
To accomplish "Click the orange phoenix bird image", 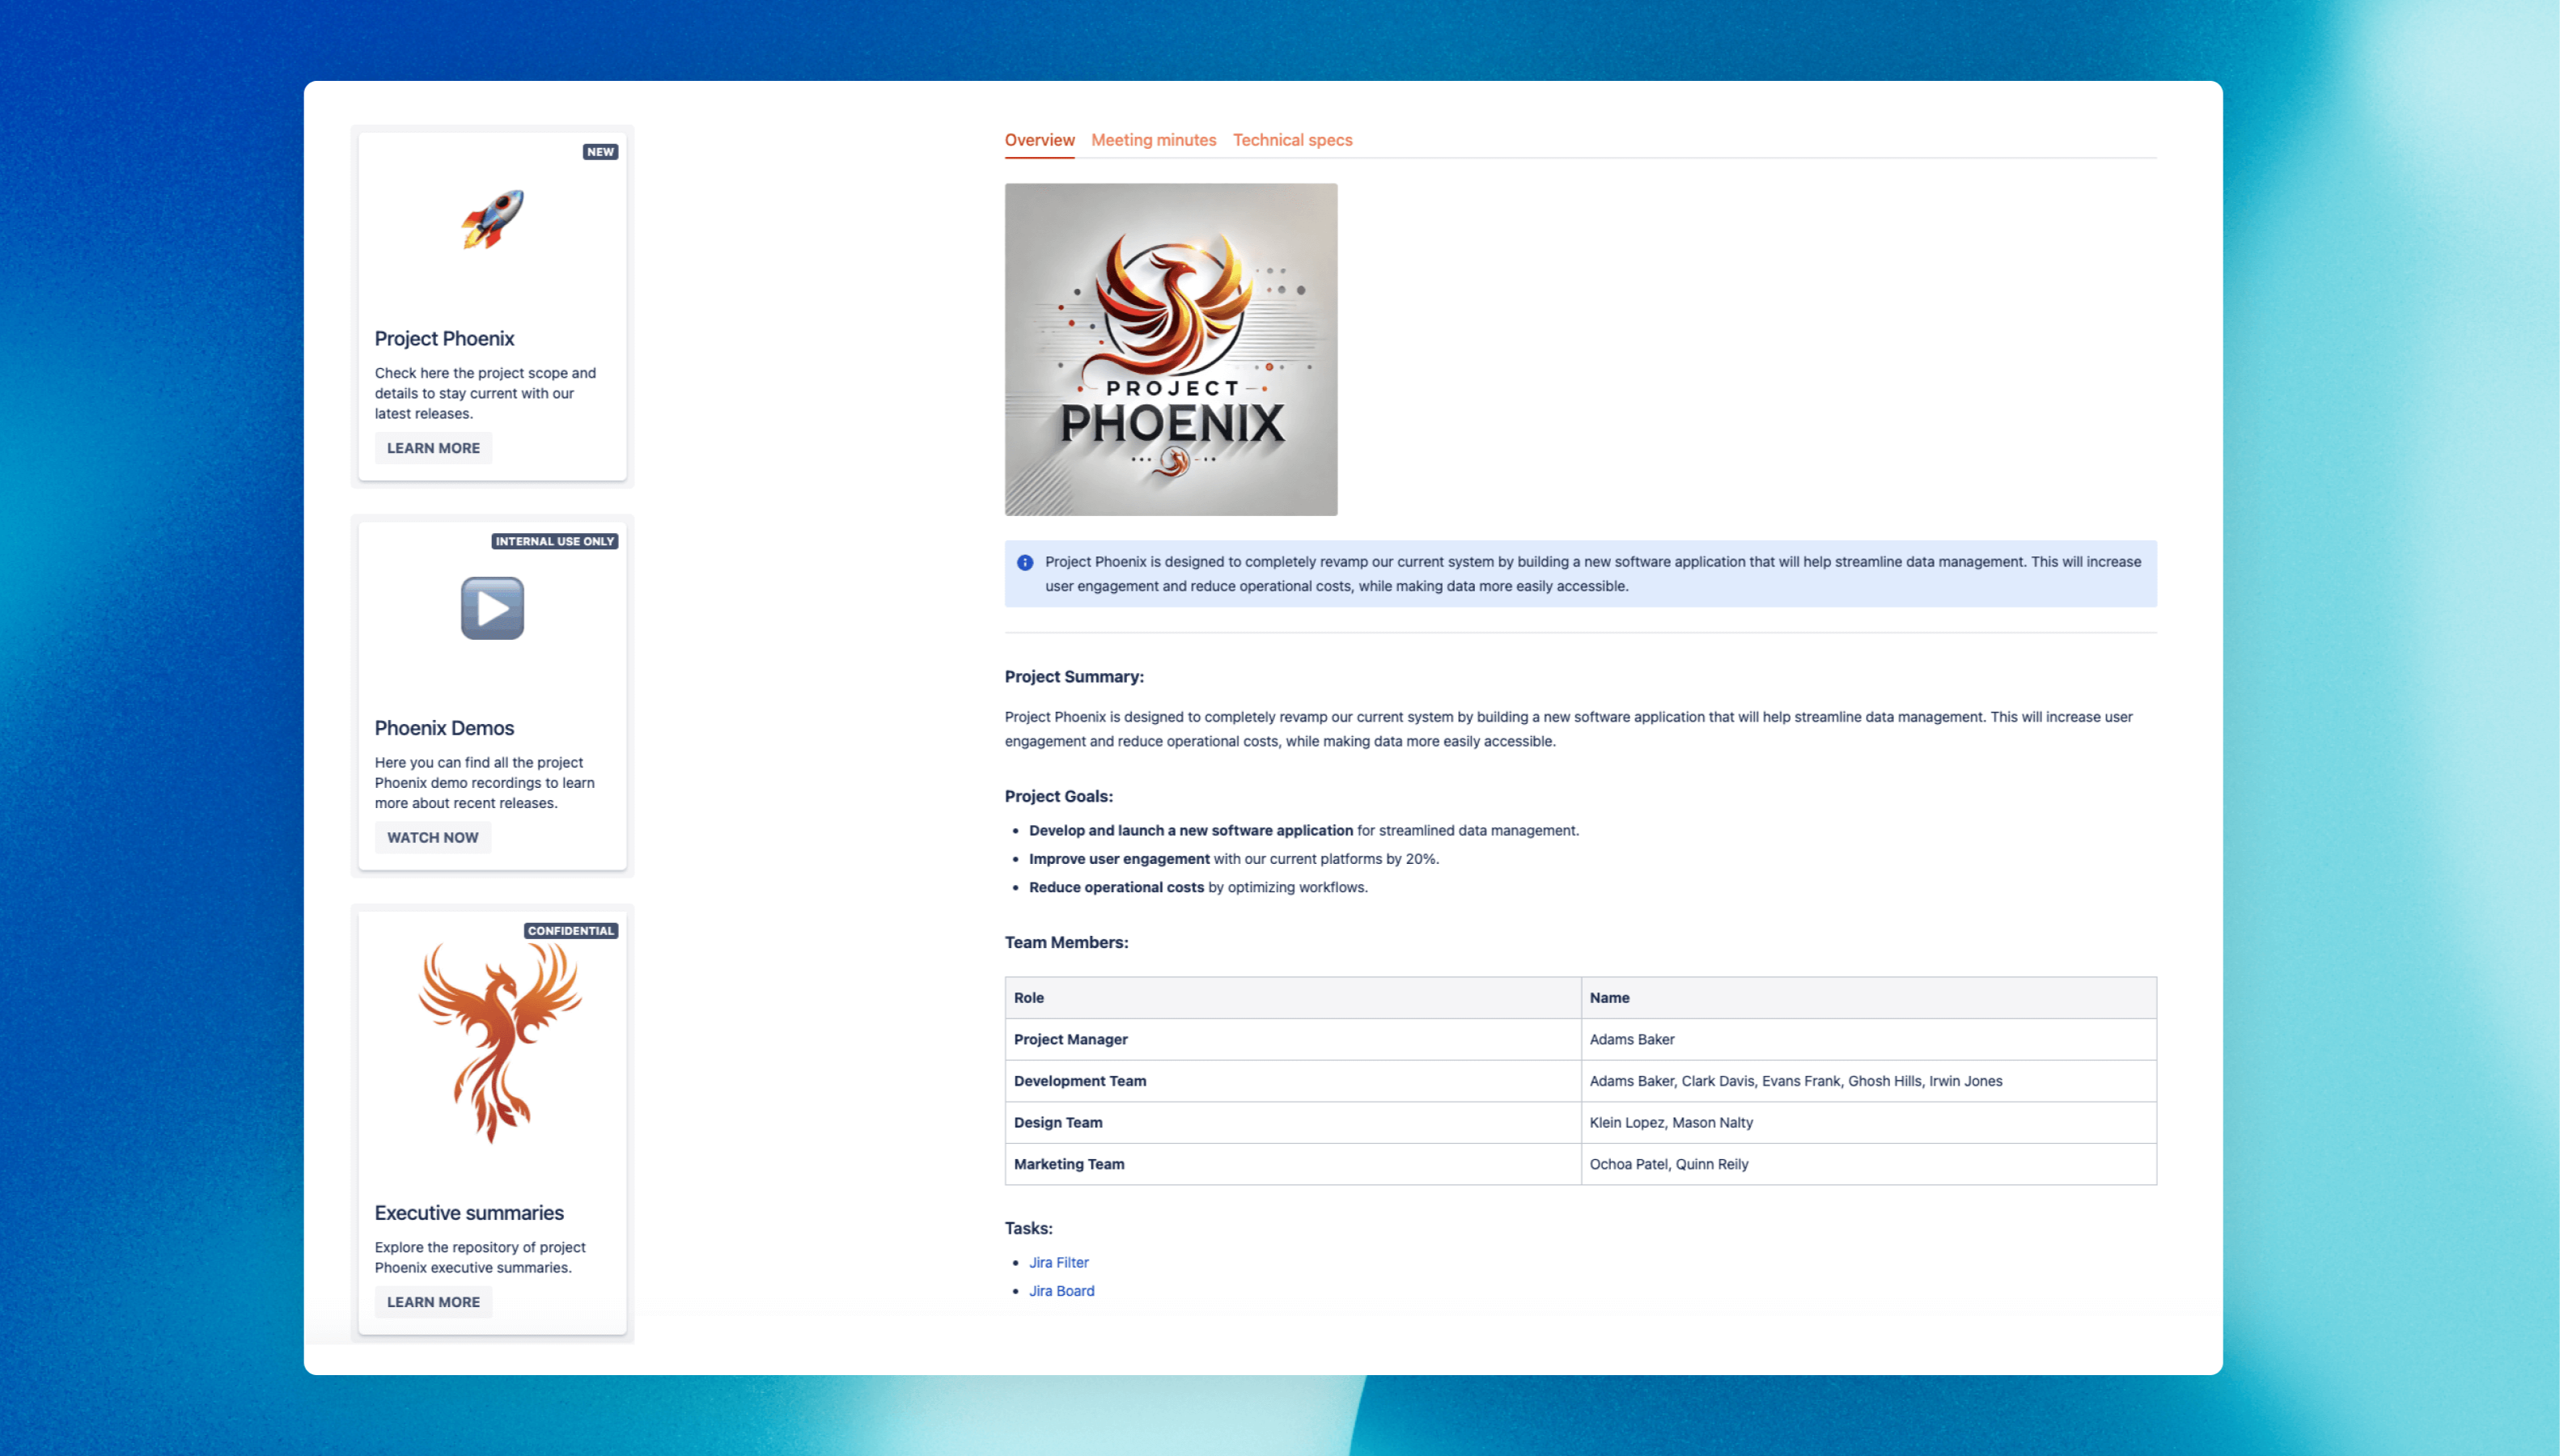I will pyautogui.click(x=498, y=1042).
